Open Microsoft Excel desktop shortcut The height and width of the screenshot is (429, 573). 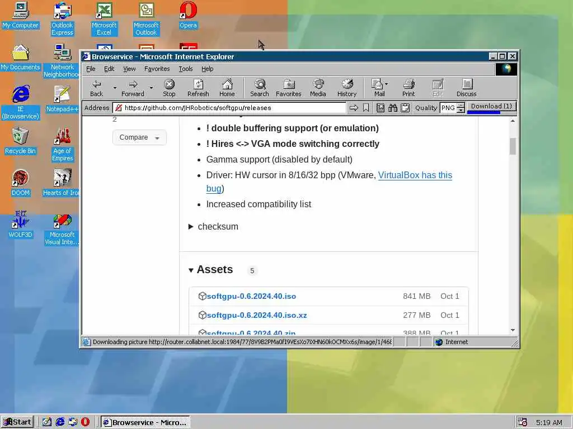pyautogui.click(x=104, y=18)
